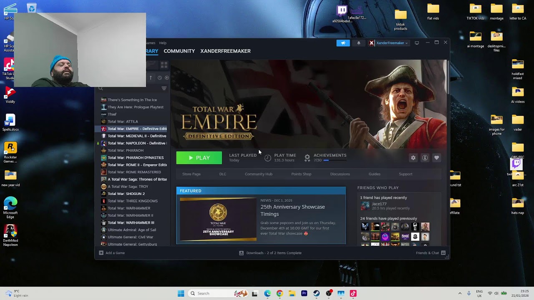This screenshot has height=300, width=534.
Task: Open the Discussions tab
Action: tap(340, 174)
